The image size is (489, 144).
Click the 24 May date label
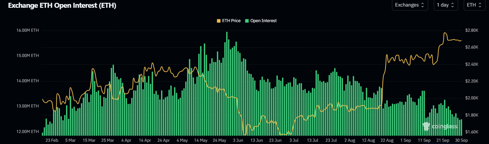click(220, 140)
